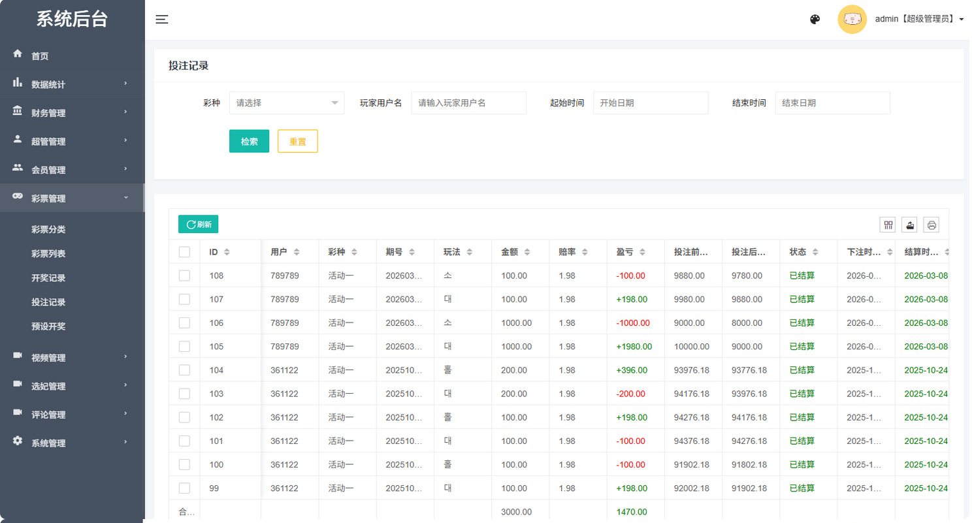974x523 pixels.
Task: Expand the 数据统计 sidebar menu
Action: [72, 84]
